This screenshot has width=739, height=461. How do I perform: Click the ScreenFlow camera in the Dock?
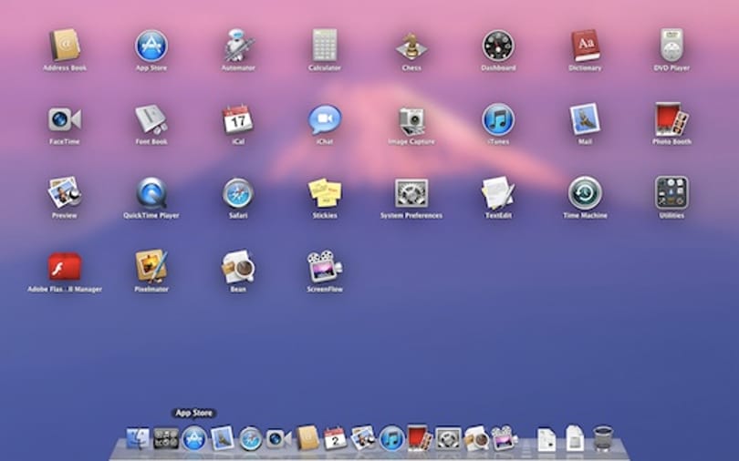[505, 438]
